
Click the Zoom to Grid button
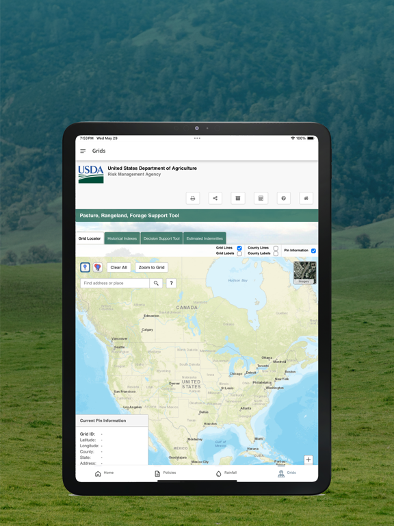[151, 267]
